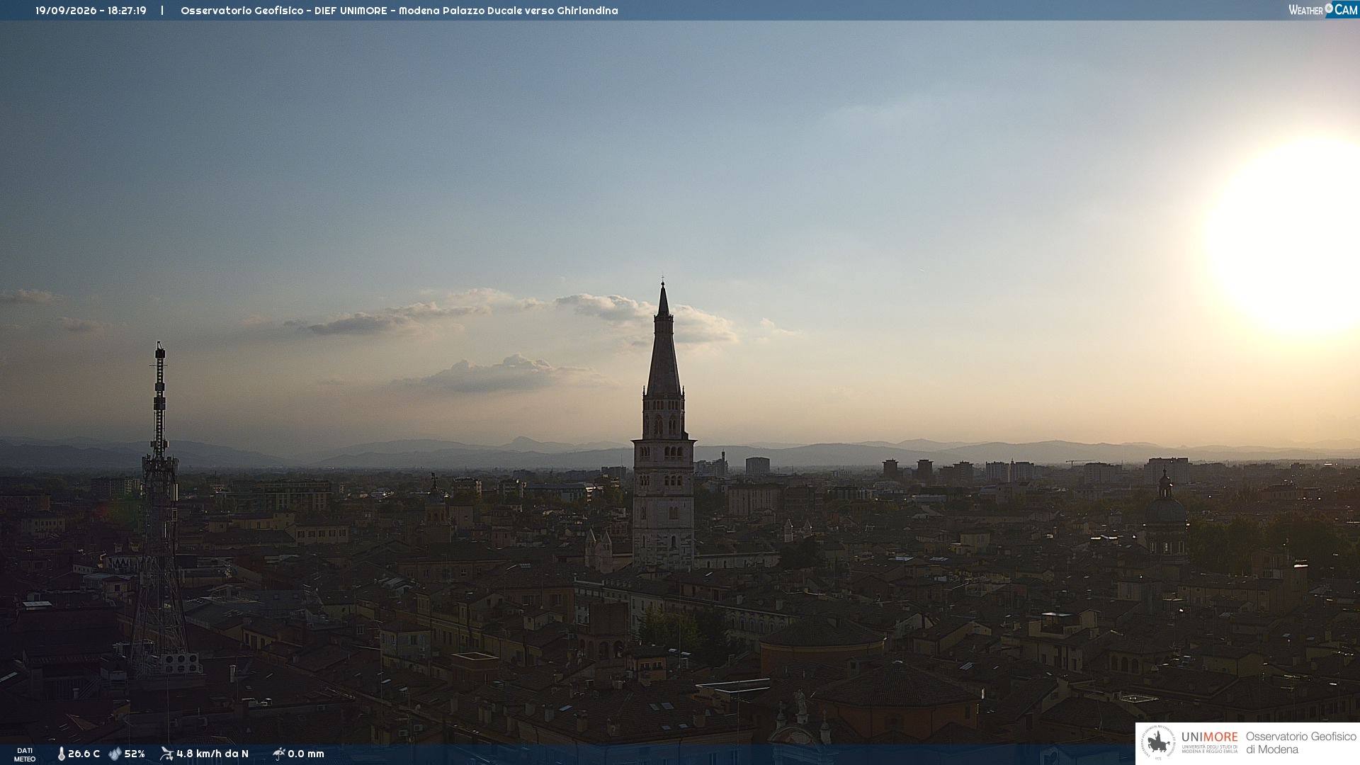
Task: Click the 4.8 km/h da N wind reading
Action: (212, 754)
